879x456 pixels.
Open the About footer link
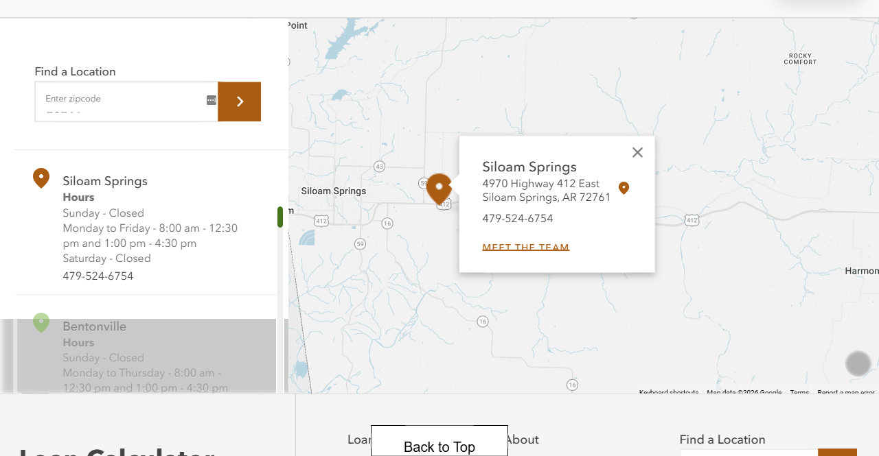(522, 440)
